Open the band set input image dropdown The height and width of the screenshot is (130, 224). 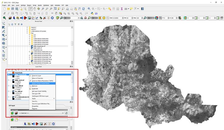coord(63,113)
